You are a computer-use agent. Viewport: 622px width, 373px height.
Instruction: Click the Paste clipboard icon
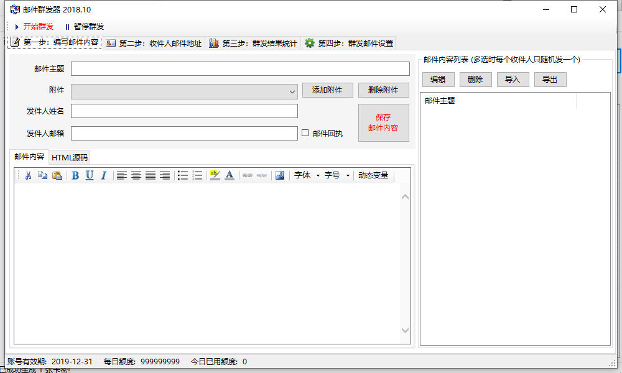point(57,176)
